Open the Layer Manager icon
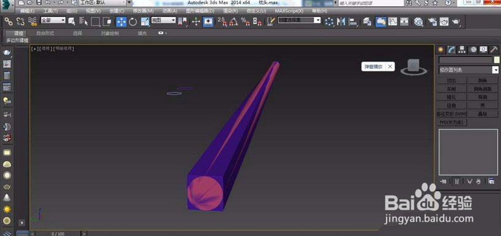The image size is (501, 236). pyautogui.click(x=367, y=22)
